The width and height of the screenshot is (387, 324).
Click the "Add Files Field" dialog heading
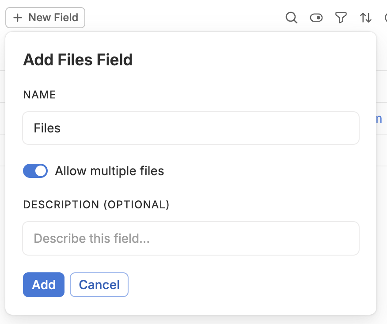(78, 60)
